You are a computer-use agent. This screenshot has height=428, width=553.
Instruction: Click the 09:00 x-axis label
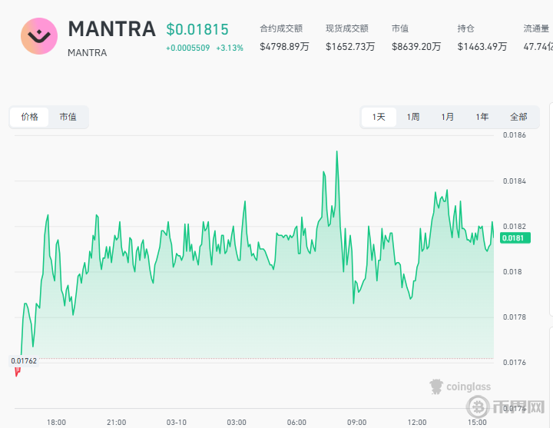click(x=356, y=423)
